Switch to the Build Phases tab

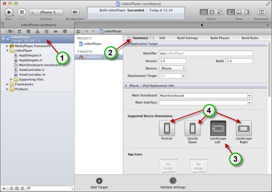click(220, 38)
